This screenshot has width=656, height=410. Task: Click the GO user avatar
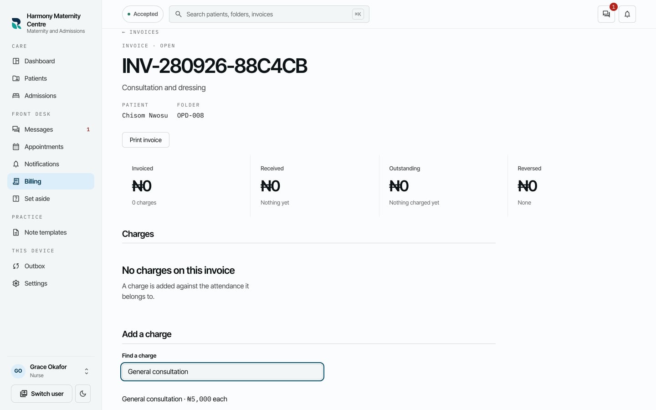pyautogui.click(x=18, y=371)
